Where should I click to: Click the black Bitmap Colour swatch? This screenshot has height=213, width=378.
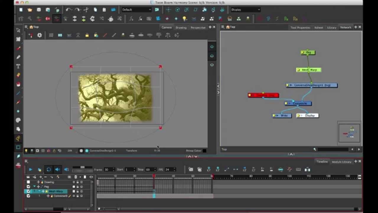(204, 151)
